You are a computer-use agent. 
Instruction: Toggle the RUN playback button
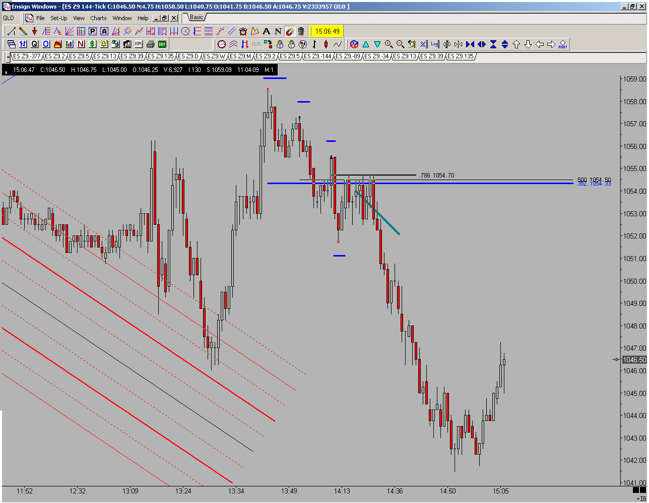point(256,44)
